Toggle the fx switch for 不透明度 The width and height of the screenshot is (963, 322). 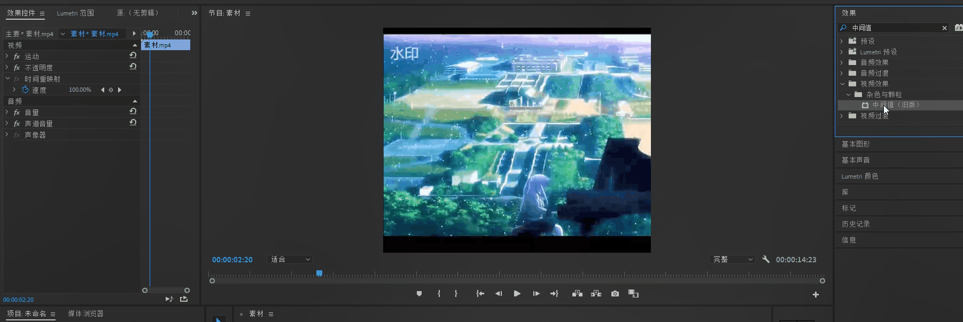tap(17, 68)
